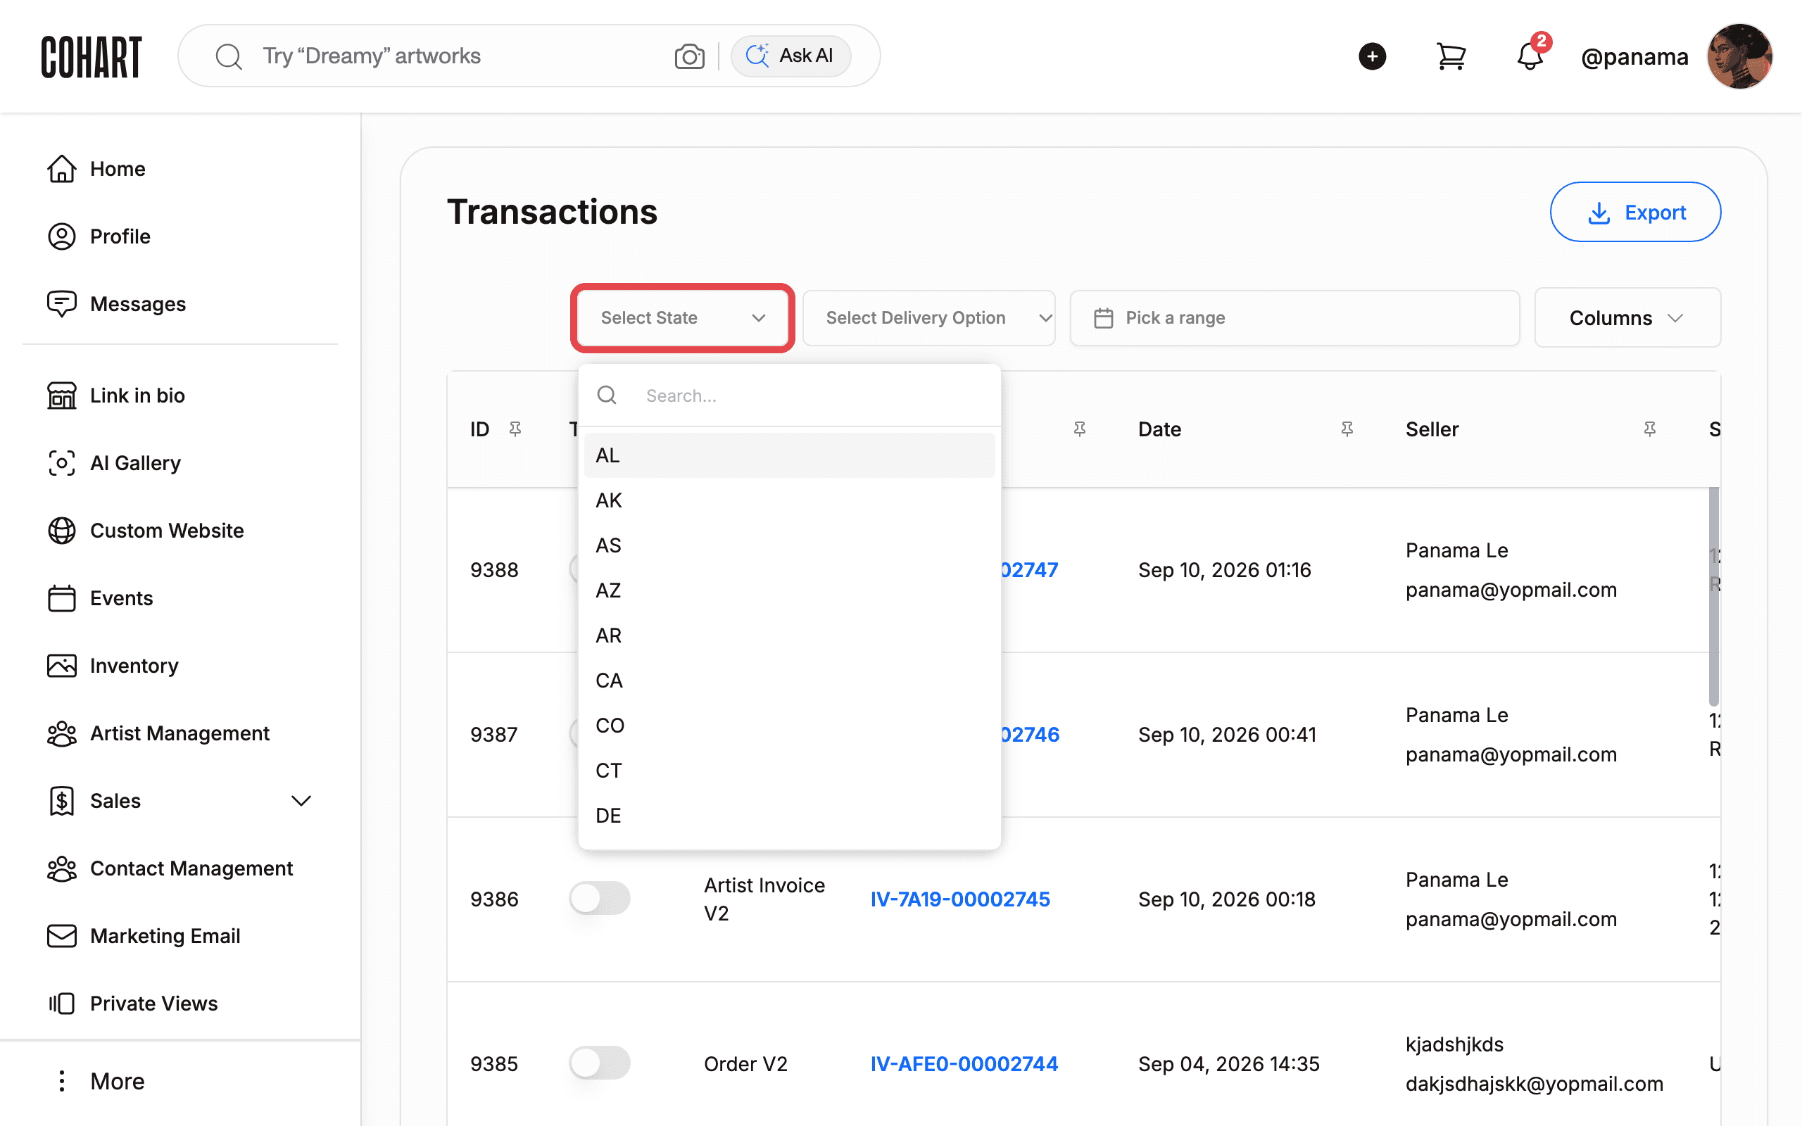Toggle switch for transaction 9385
Viewport: 1802px width, 1126px height.
tap(600, 1063)
